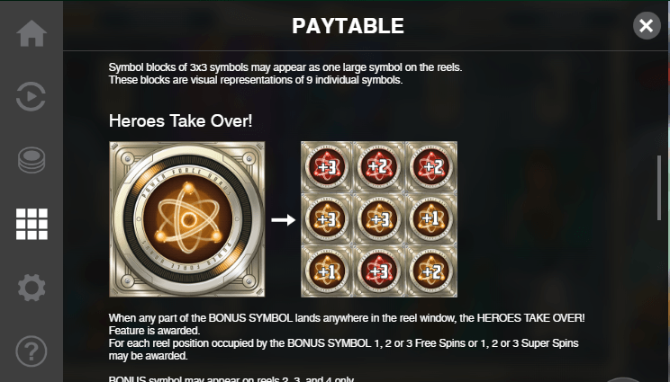Select the bottom-left gold +1 bonus tile

tap(327, 271)
